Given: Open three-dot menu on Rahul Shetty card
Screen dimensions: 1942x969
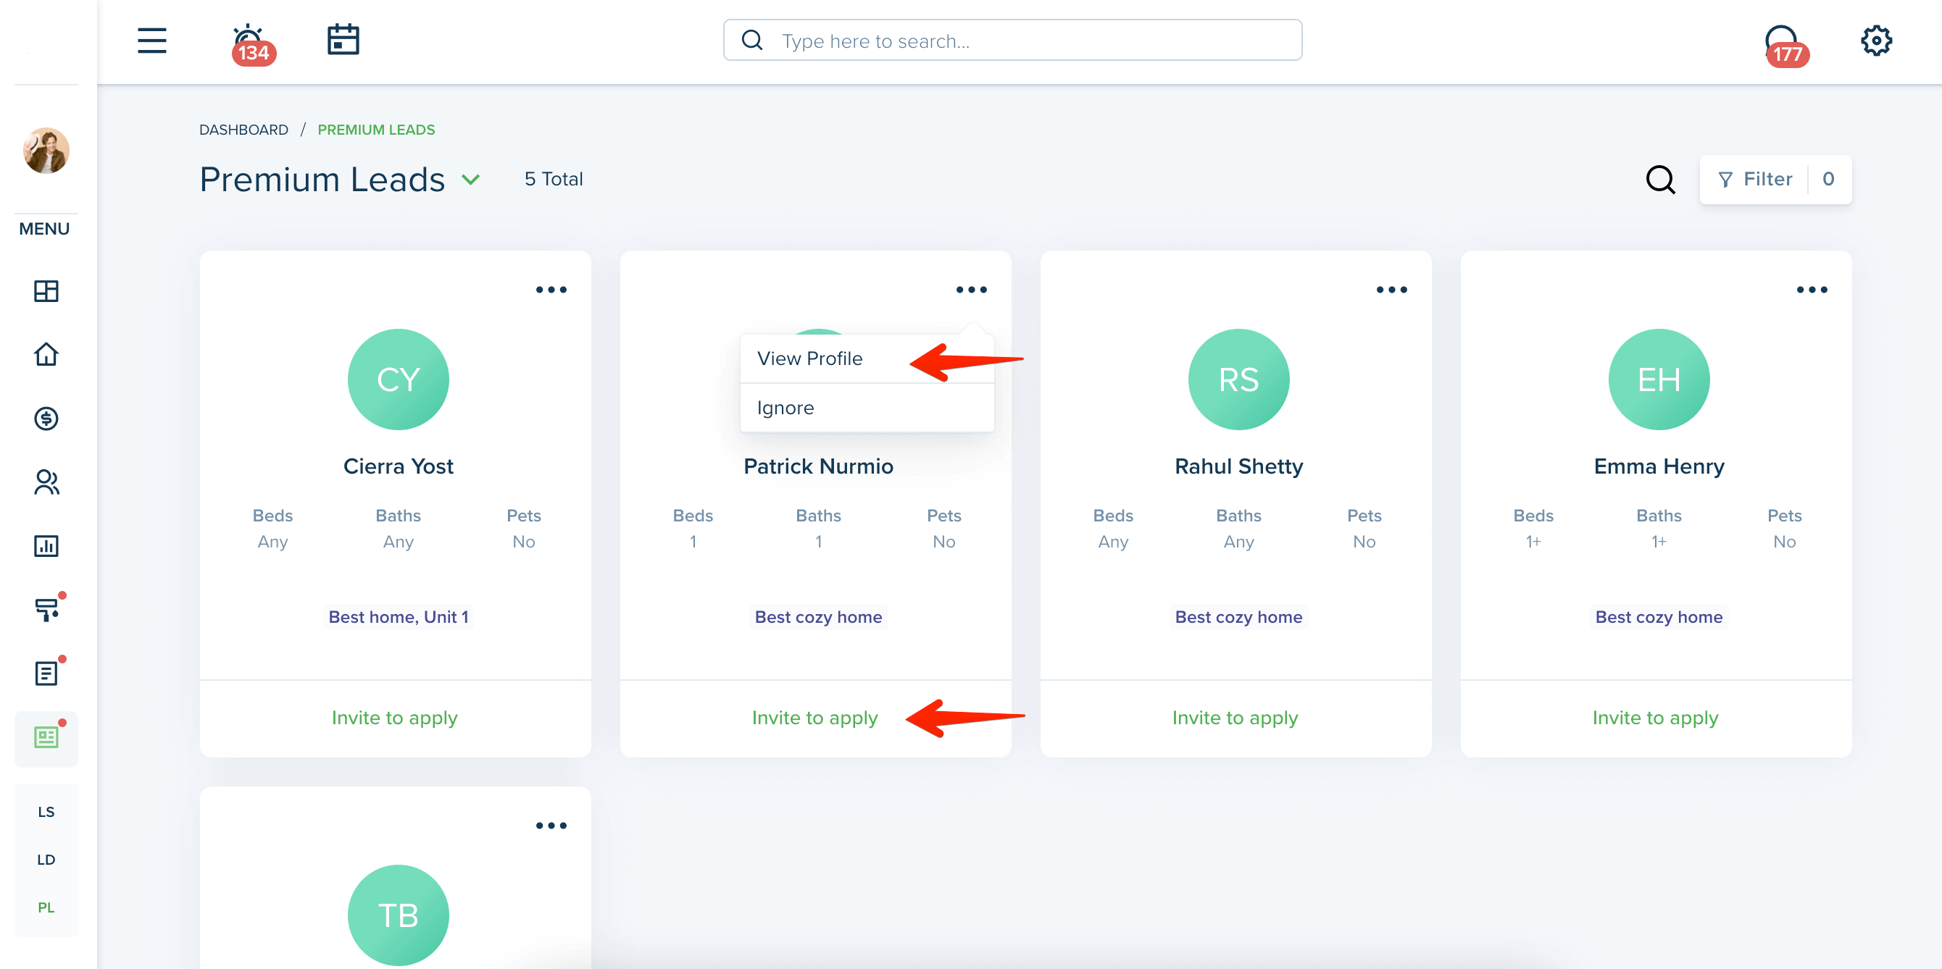Looking at the screenshot, I should 1392,290.
